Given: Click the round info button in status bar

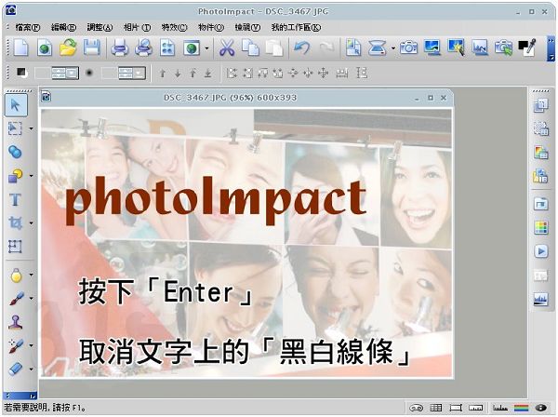Looking at the screenshot, I should [541, 408].
